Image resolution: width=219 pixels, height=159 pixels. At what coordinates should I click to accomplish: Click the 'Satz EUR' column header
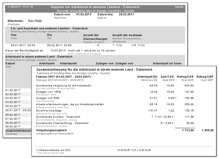coord(167,77)
